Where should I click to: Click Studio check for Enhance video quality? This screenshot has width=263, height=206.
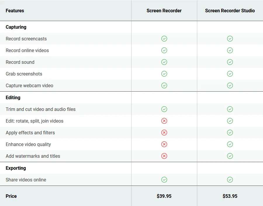pyautogui.click(x=230, y=144)
